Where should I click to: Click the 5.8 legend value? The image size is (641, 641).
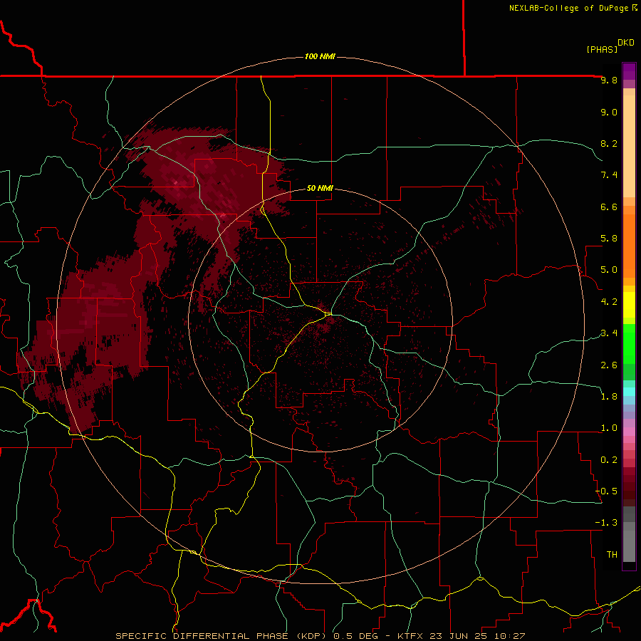pyautogui.click(x=609, y=239)
